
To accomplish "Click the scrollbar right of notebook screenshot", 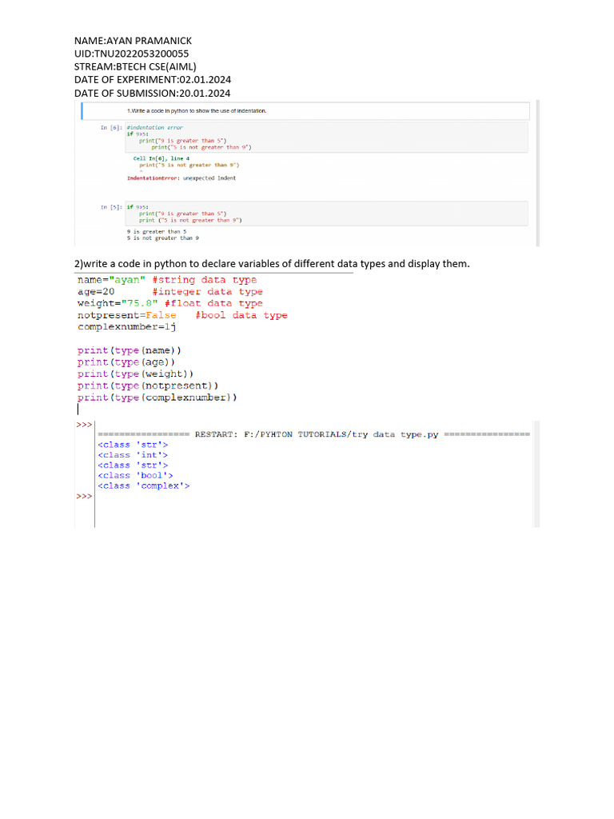I will pyautogui.click(x=537, y=172).
